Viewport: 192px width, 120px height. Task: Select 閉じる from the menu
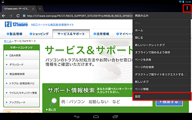coord(162,38)
